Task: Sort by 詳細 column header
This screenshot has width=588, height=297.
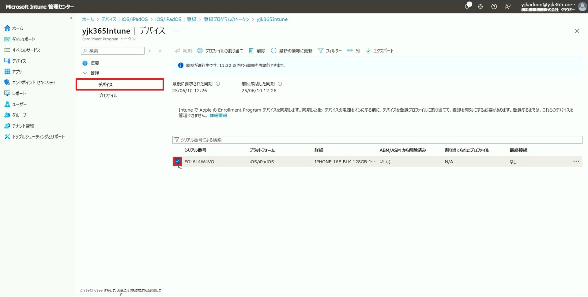Action: [x=318, y=150]
